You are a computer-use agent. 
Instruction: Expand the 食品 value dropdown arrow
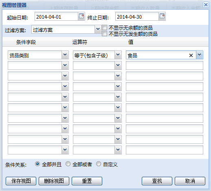pyautogui.click(x=200, y=55)
